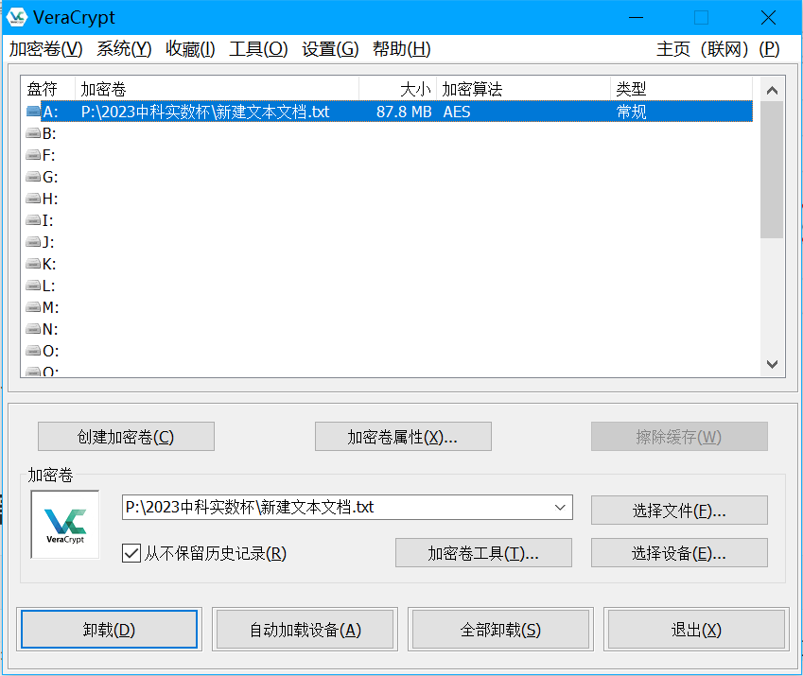Open the 工具(O) menu
The image size is (803, 676).
point(258,49)
